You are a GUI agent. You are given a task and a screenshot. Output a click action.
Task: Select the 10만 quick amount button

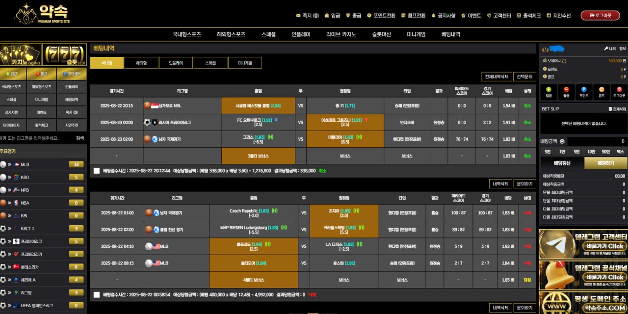coord(591,152)
